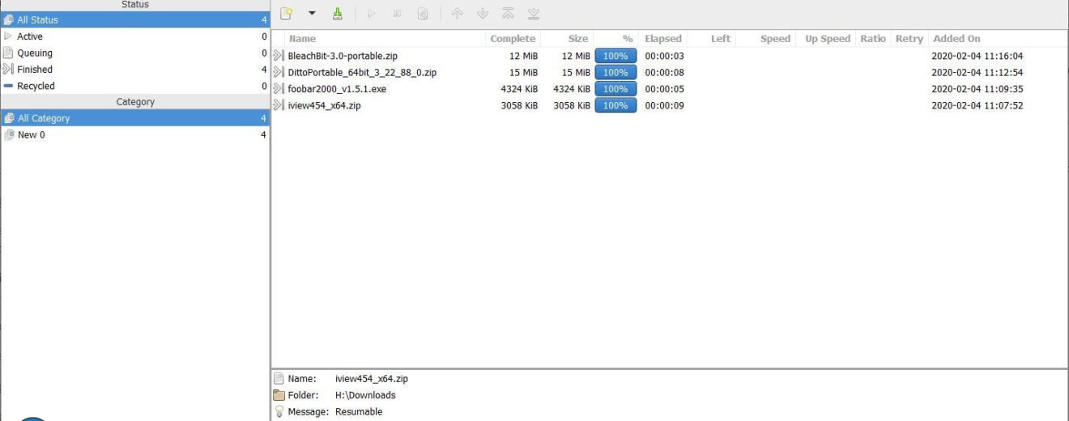Select the New 0 category
1069x421 pixels.
click(x=134, y=135)
